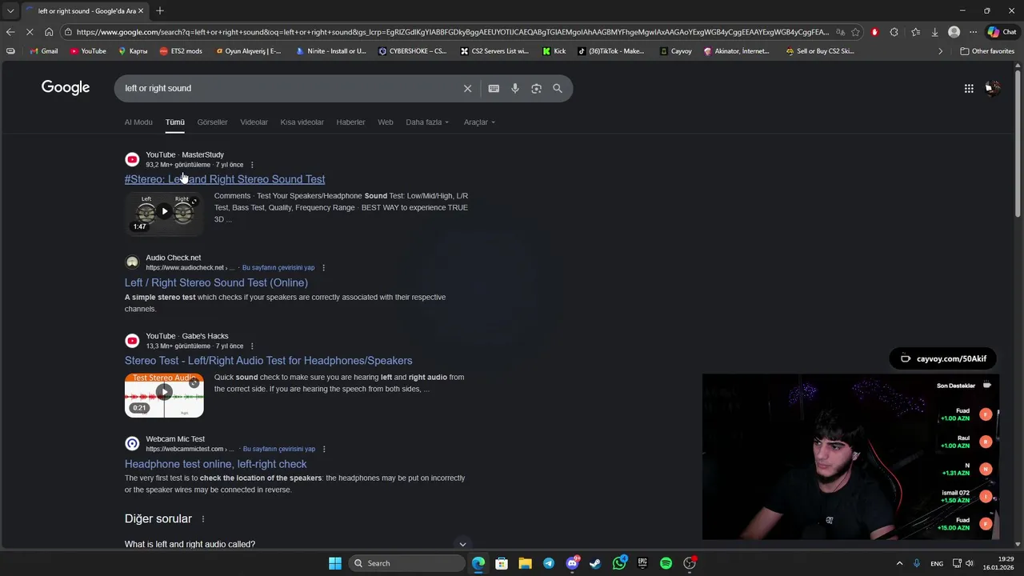Go to the Google logo homepage
The width and height of the screenshot is (1024, 576).
tap(66, 87)
